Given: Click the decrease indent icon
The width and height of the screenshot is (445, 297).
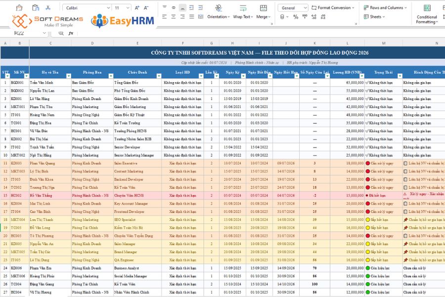Looking at the screenshot, I should 191,8.
